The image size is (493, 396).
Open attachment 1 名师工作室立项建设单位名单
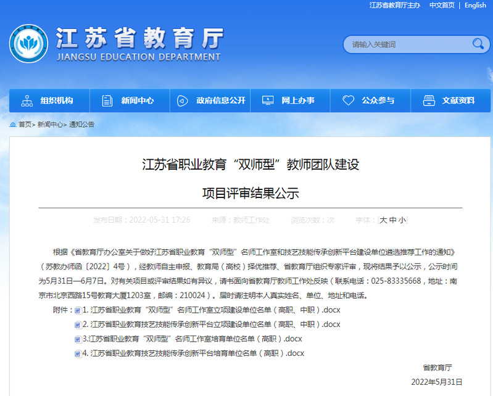click(215, 310)
